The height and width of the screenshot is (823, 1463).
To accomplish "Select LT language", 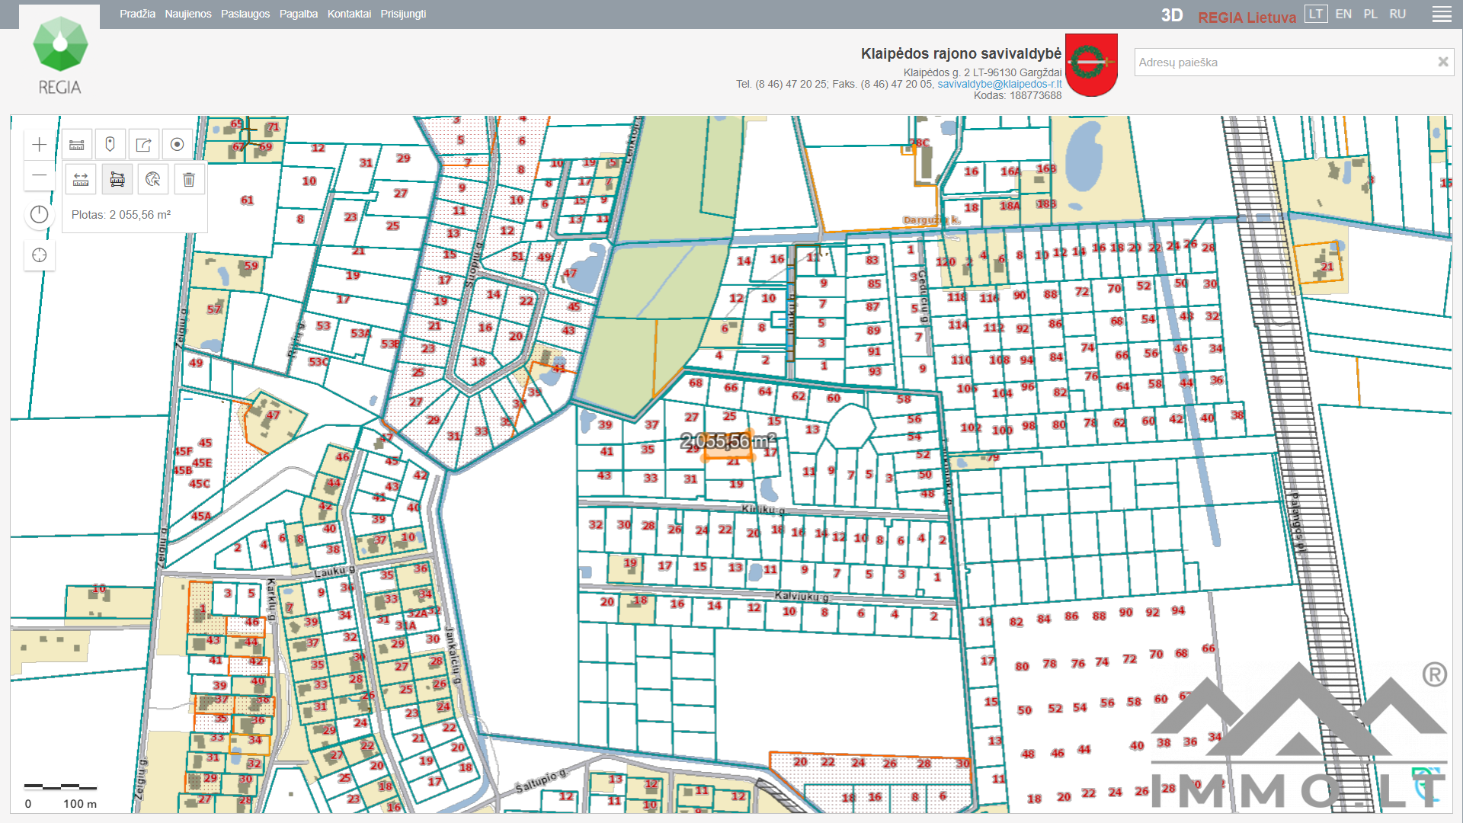I will pyautogui.click(x=1316, y=14).
